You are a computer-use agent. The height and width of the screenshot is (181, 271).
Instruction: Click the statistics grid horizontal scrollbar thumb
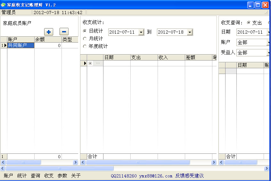[x=138, y=162]
